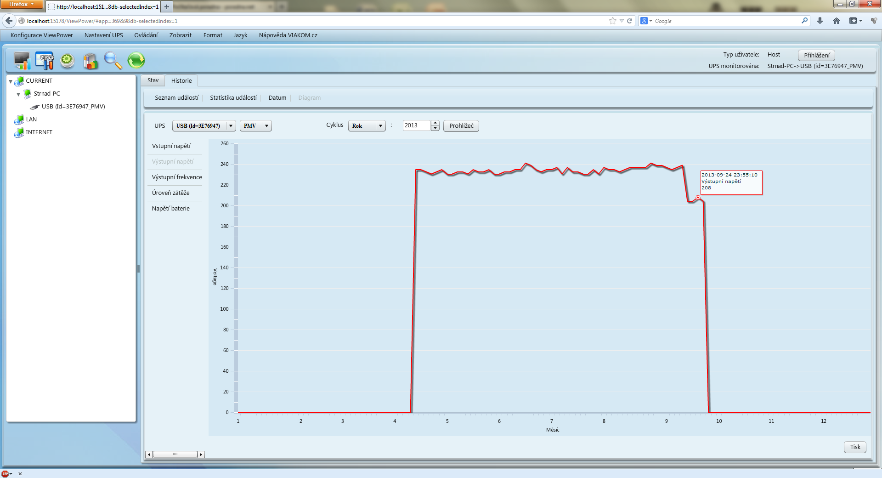This screenshot has height=478, width=882.
Task: Open the Ovládání menu
Action: 146,35
